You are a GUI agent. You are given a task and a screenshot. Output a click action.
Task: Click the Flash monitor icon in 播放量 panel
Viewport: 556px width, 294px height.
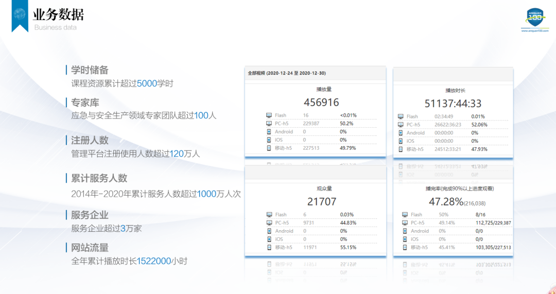click(x=269, y=115)
